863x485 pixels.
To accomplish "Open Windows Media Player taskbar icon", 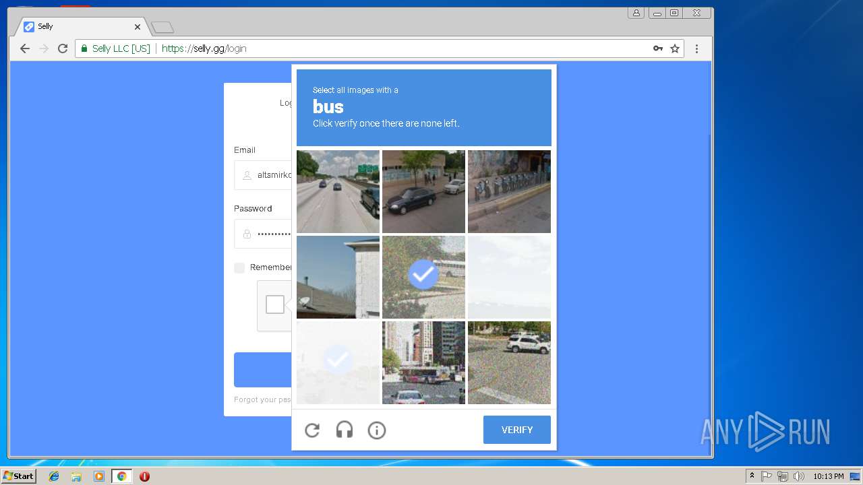I will tap(99, 476).
